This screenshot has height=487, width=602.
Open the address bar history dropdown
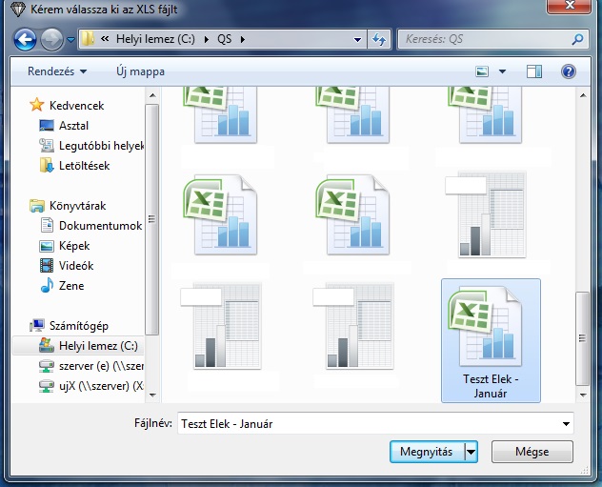click(x=357, y=40)
